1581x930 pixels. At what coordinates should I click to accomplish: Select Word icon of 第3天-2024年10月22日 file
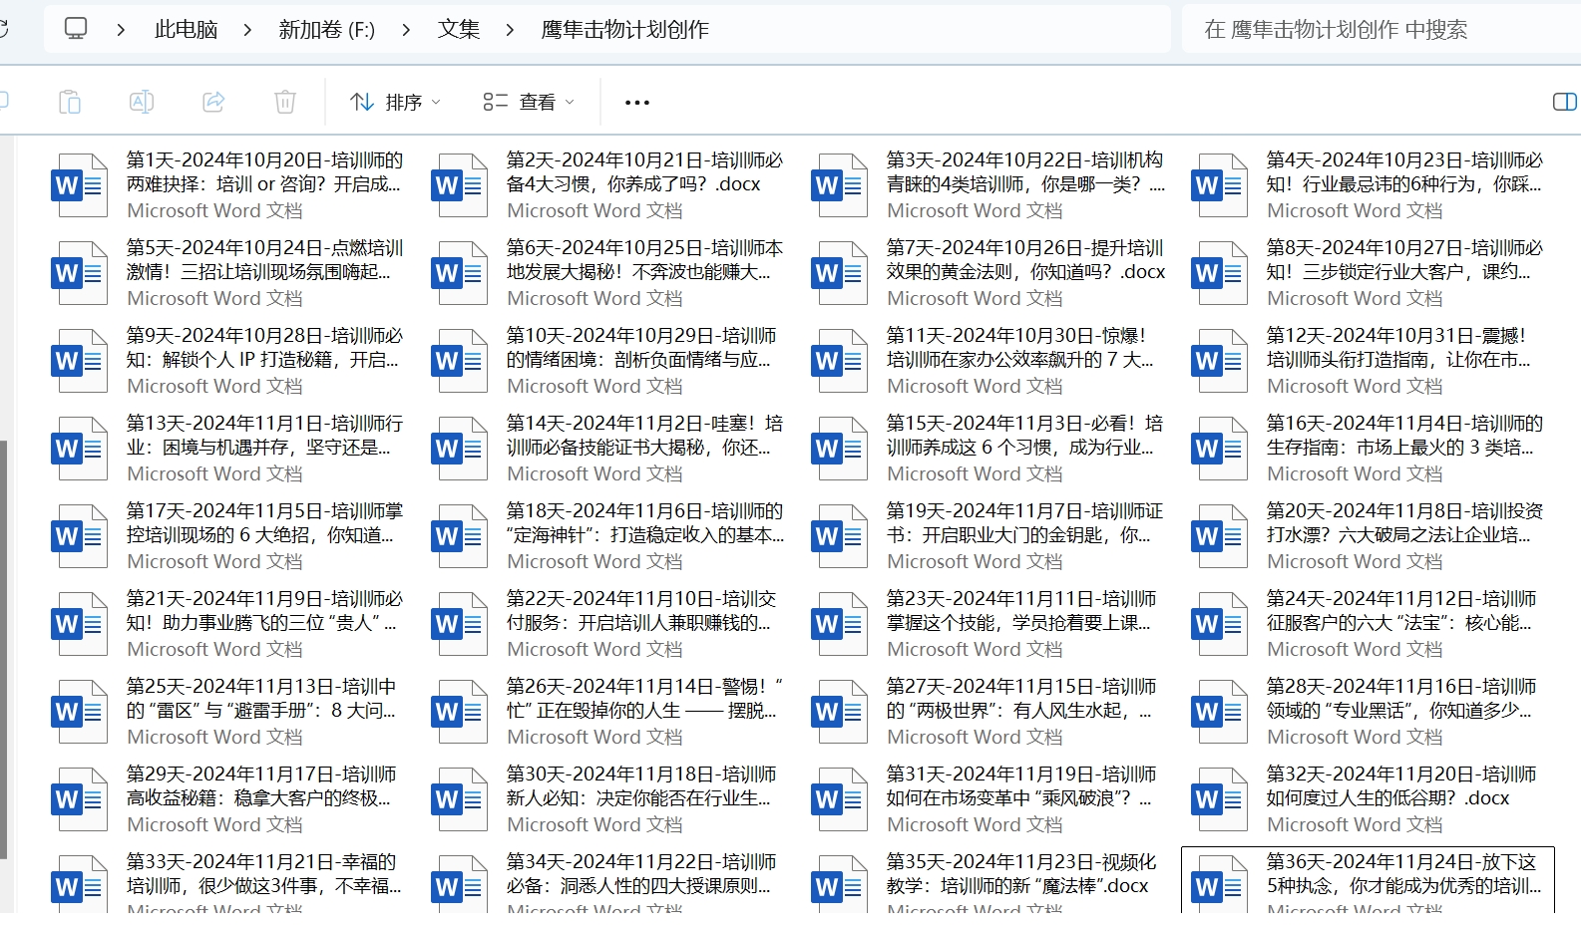[x=839, y=185]
